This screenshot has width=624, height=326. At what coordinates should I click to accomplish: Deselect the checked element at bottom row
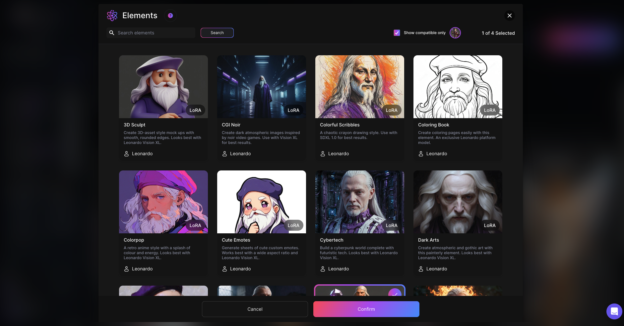(394, 292)
